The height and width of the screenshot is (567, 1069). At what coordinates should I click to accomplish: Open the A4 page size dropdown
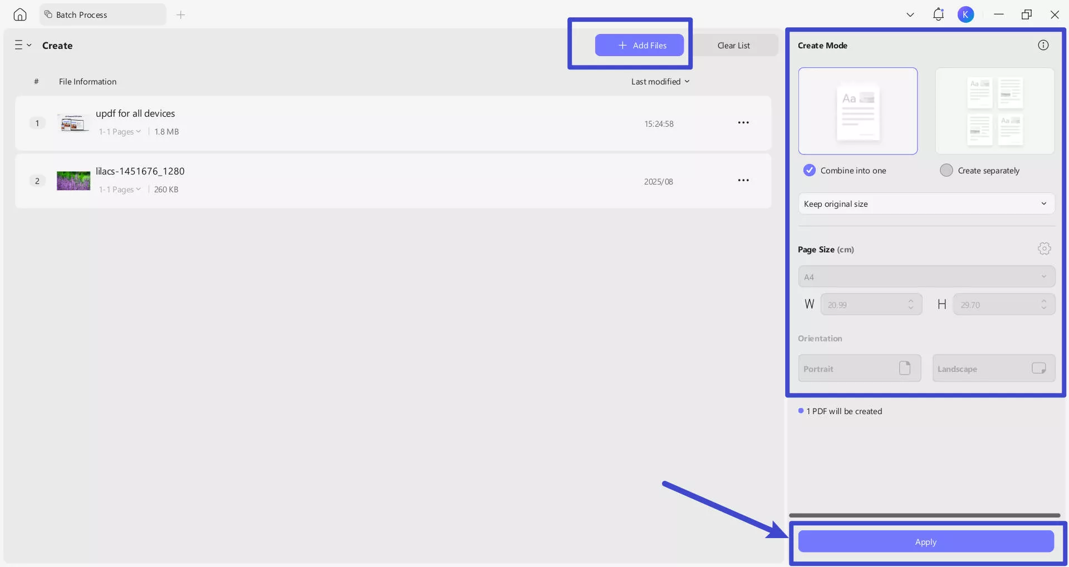point(925,276)
